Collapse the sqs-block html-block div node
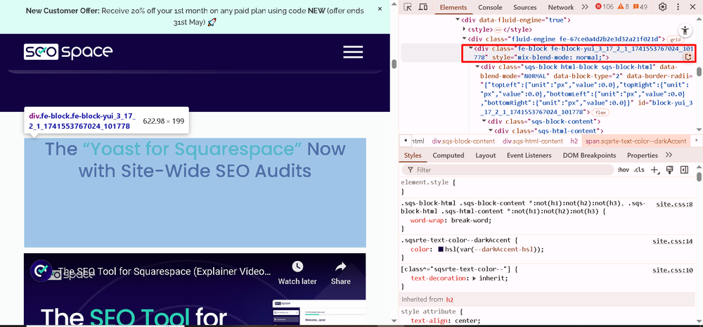 (477, 67)
